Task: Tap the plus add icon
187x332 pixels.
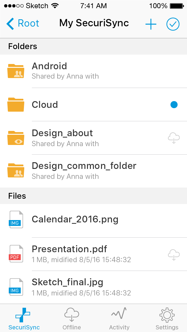Action: tap(151, 24)
